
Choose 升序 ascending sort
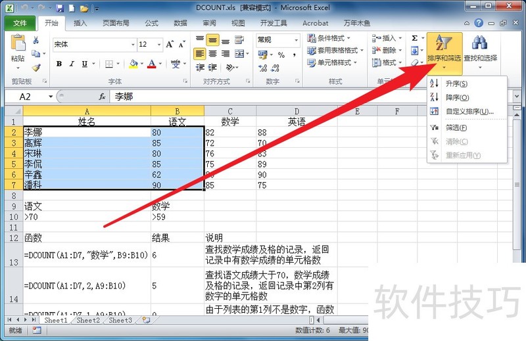(467, 83)
